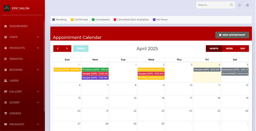This screenshot has width=256, height=131.
Task: Click the Completed green legend swatch
Action: click(93, 20)
